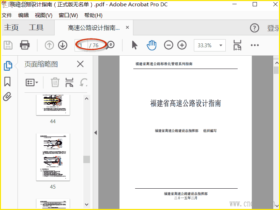Click document view scroll up arrow
Screen dimensions: 280x210
[x=276, y=63]
